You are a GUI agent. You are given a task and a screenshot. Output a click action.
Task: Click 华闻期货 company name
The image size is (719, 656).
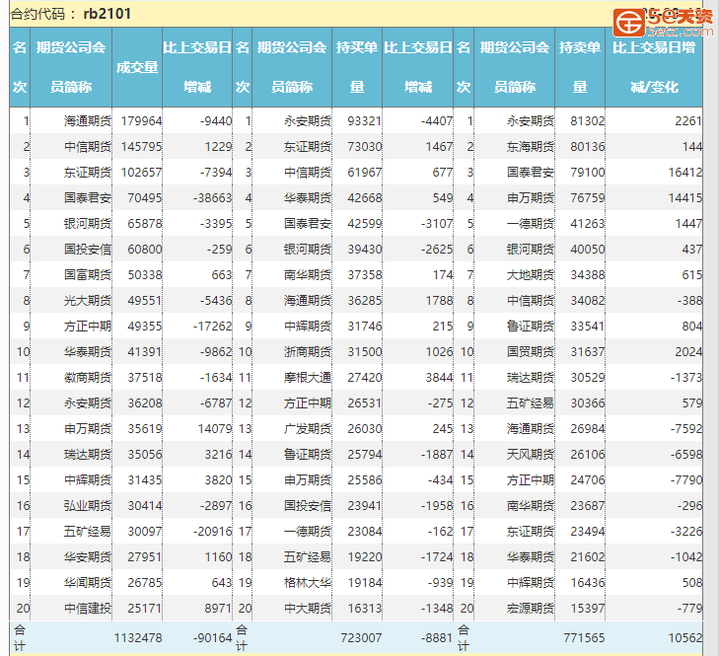tap(88, 583)
